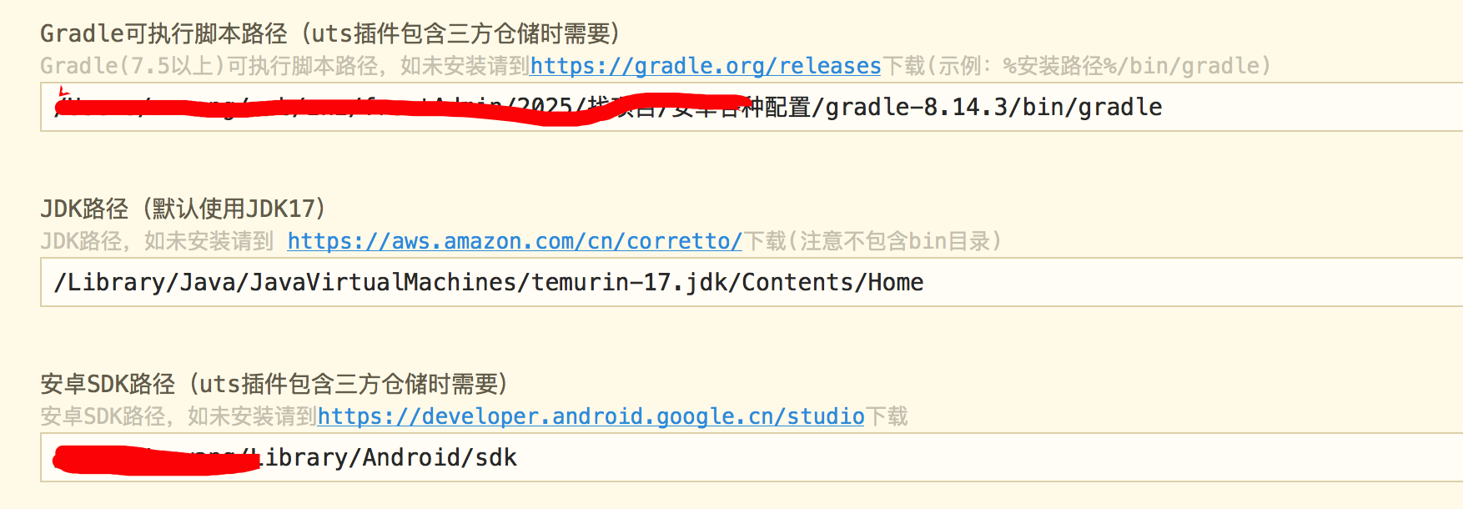Click the '安卓SDK路径，如未安装请到' hint text
The image size is (1463, 509).
click(x=178, y=416)
